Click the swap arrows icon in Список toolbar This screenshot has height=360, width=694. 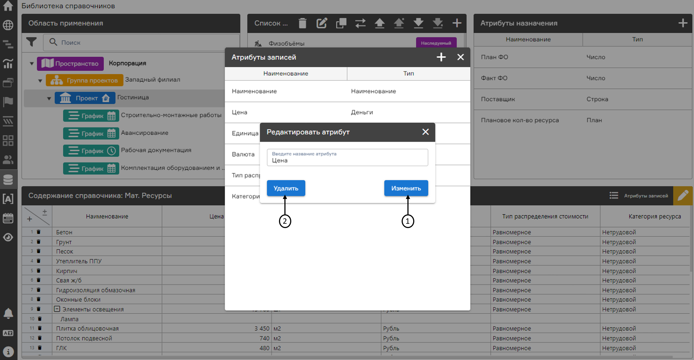(360, 23)
